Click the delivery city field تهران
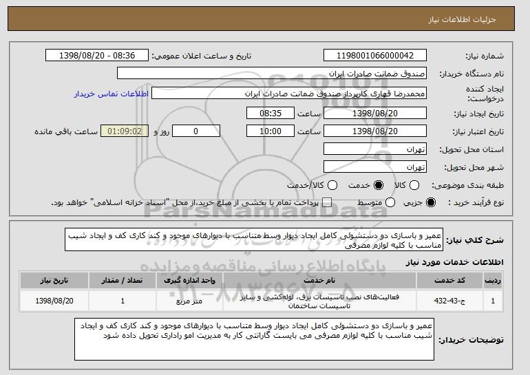Image resolution: width=530 pixels, height=375 pixels. pos(375,167)
